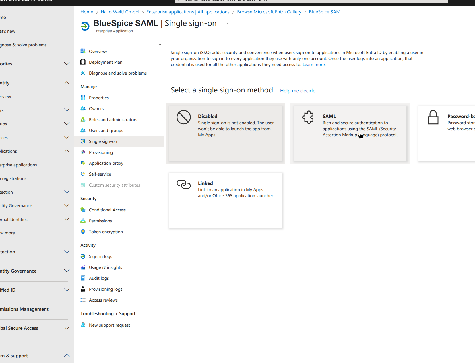The height and width of the screenshot is (363, 475).
Task: Click the Diagnose and solve problems wrench icon
Action: pos(83,73)
